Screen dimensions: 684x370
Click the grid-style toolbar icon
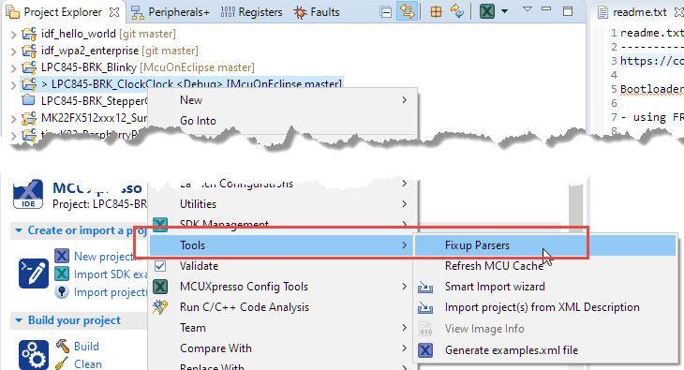(436, 12)
